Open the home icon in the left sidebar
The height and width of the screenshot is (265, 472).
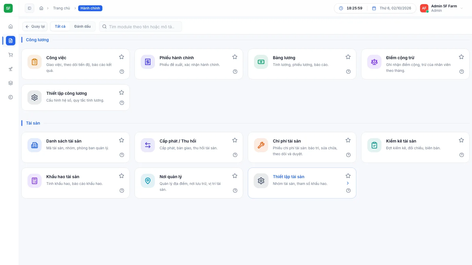(x=11, y=26)
